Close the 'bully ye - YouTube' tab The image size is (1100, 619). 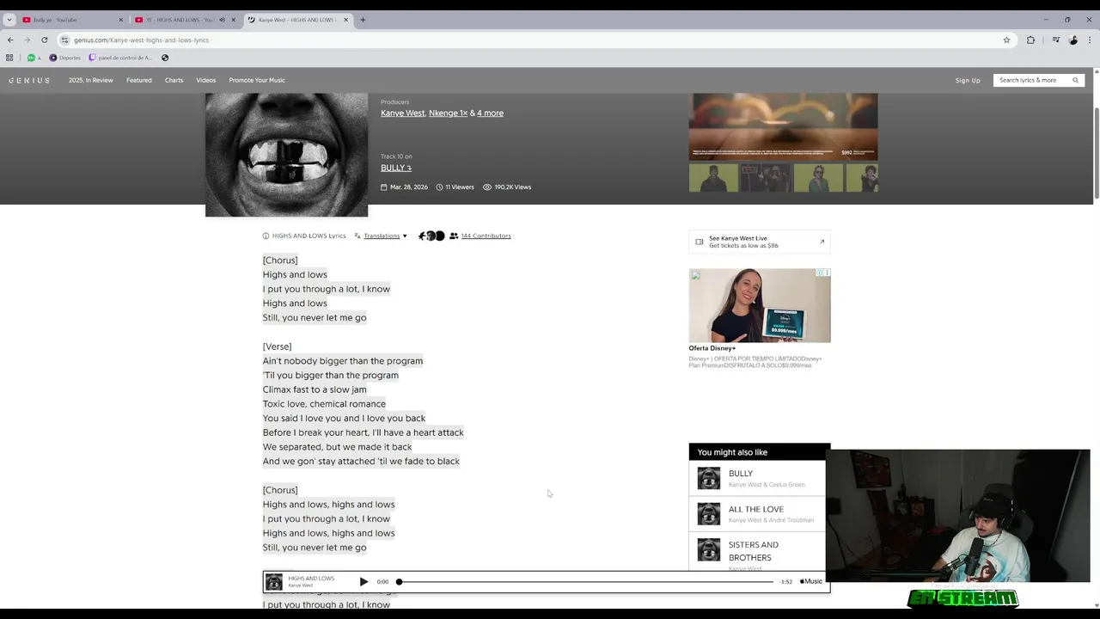click(120, 20)
